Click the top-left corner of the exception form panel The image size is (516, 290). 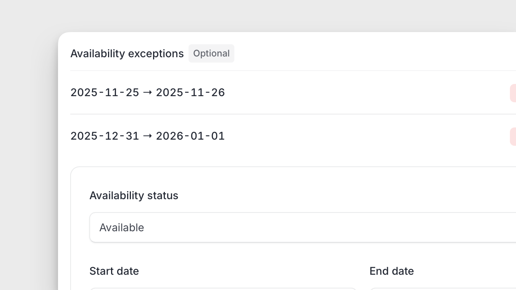74,170
